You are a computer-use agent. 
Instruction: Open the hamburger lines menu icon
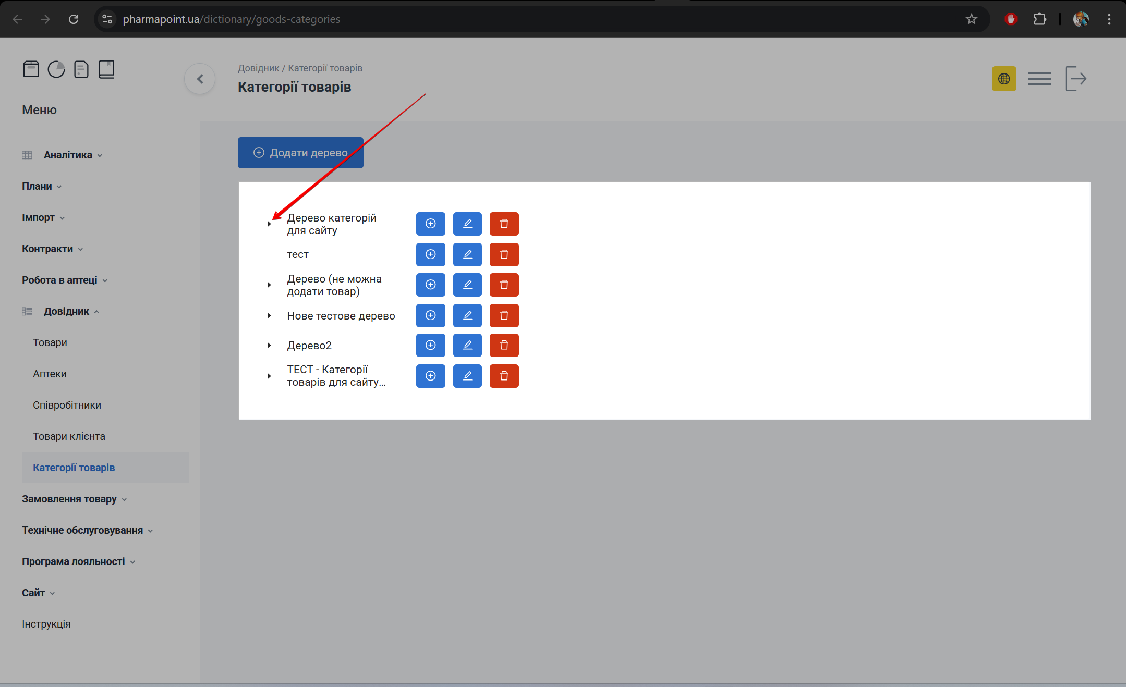[x=1039, y=79]
